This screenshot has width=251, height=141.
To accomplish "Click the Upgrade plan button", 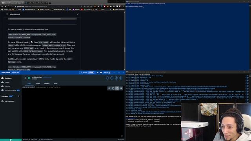I will tap(16, 72).
